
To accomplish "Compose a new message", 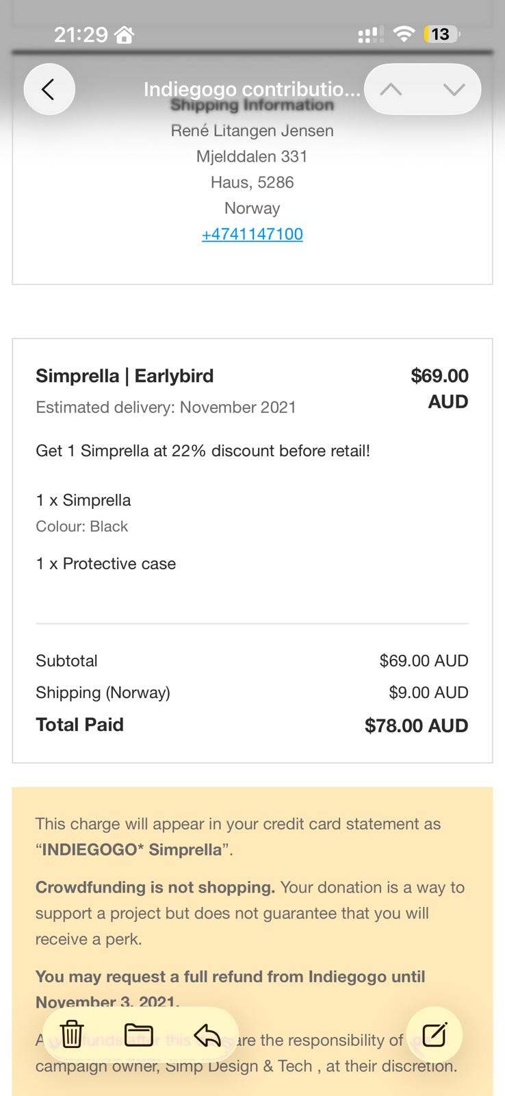I will coord(435,1034).
